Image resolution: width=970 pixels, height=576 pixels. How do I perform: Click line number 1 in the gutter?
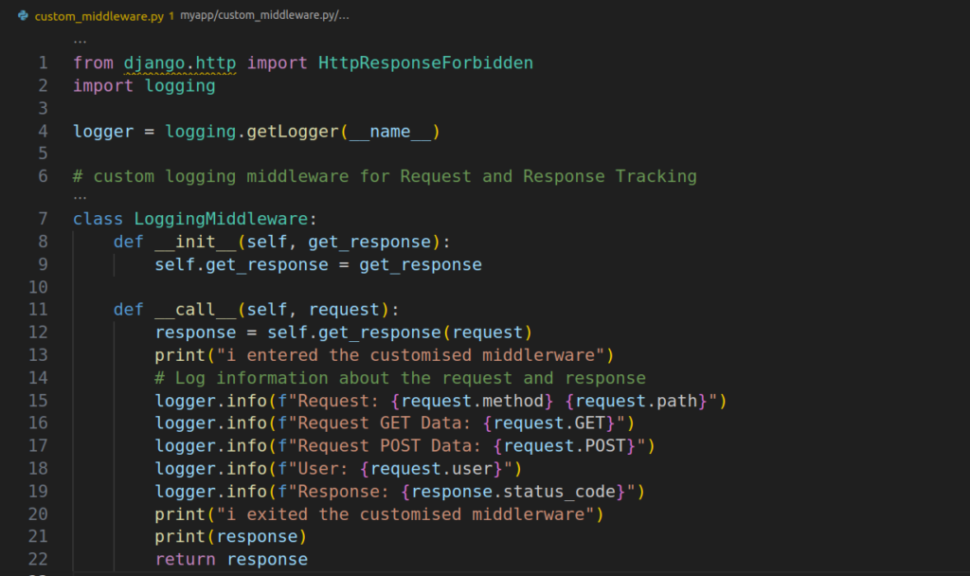[43, 63]
